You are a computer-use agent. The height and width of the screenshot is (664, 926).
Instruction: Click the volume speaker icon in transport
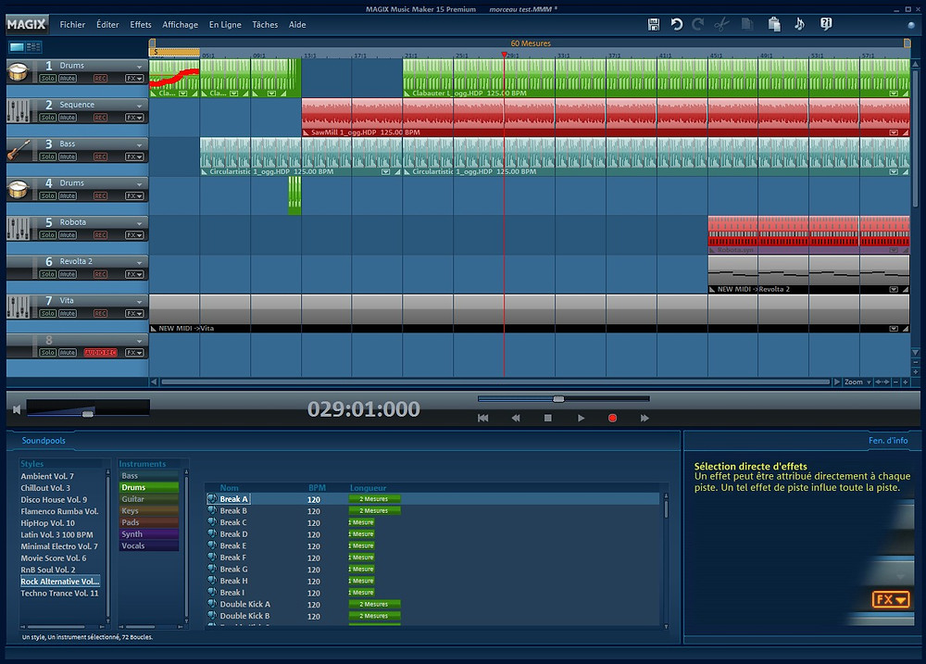(17, 409)
